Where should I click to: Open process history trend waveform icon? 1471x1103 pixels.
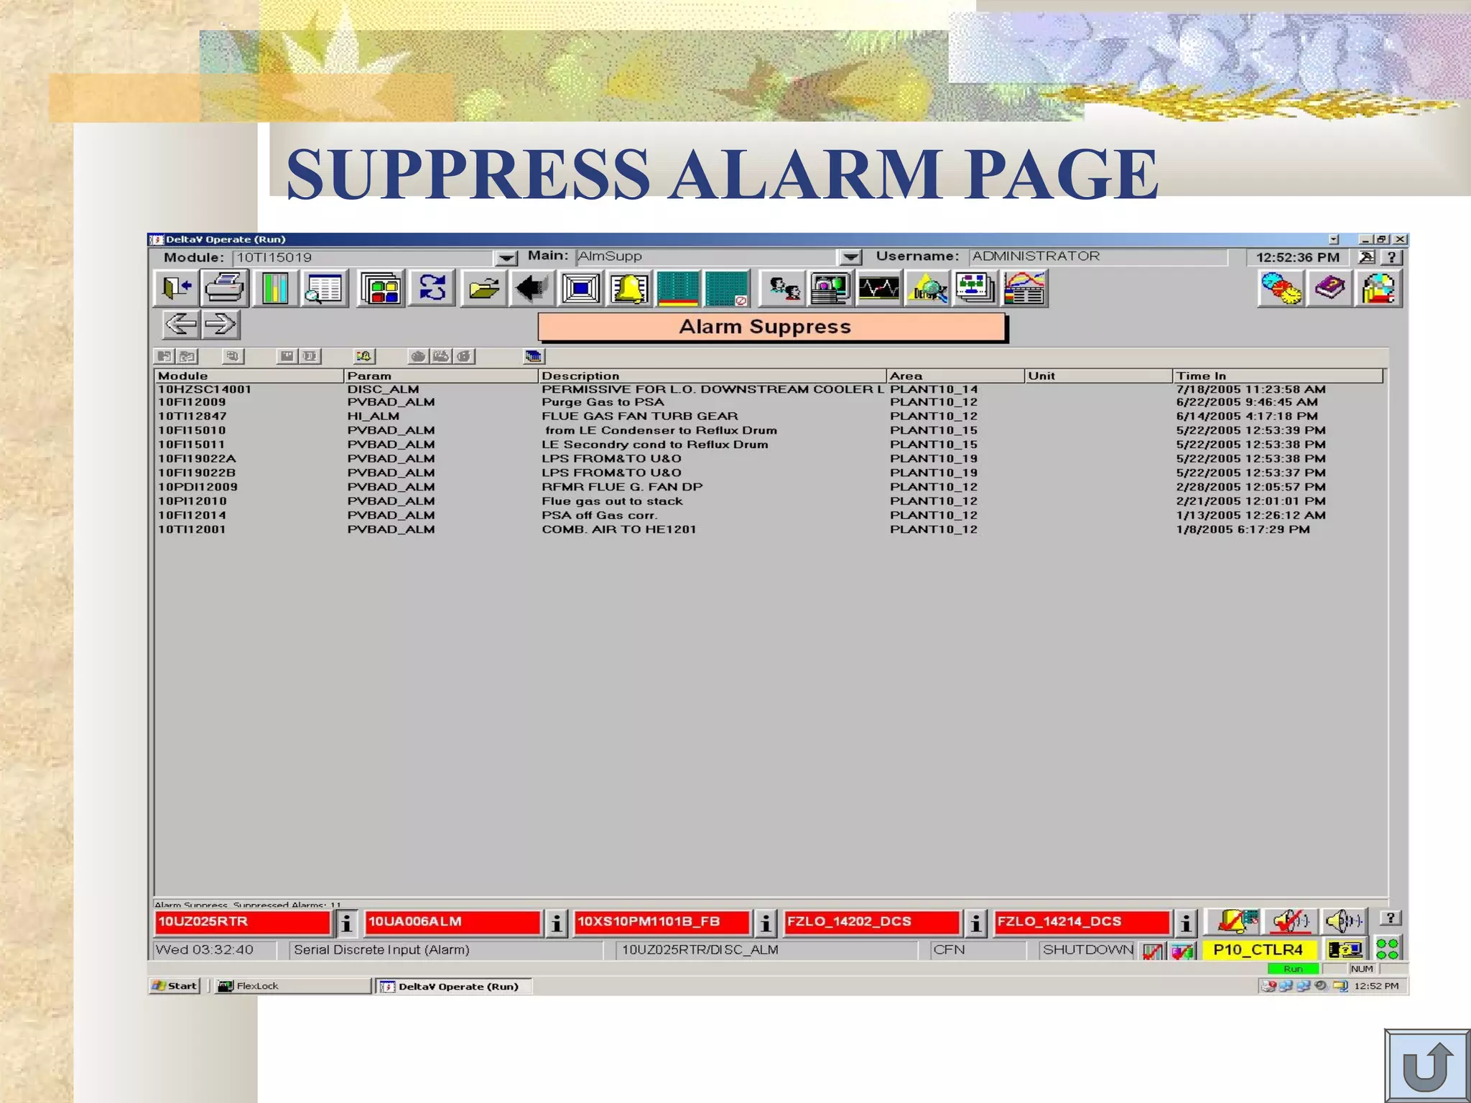click(878, 289)
